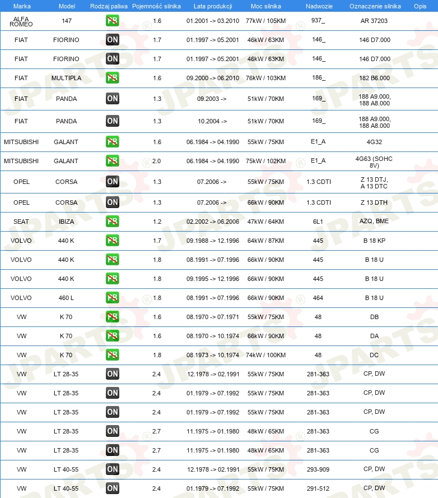The height and width of the screenshot is (498, 438).
Task: Click body code 6L1
Action: [318, 222]
